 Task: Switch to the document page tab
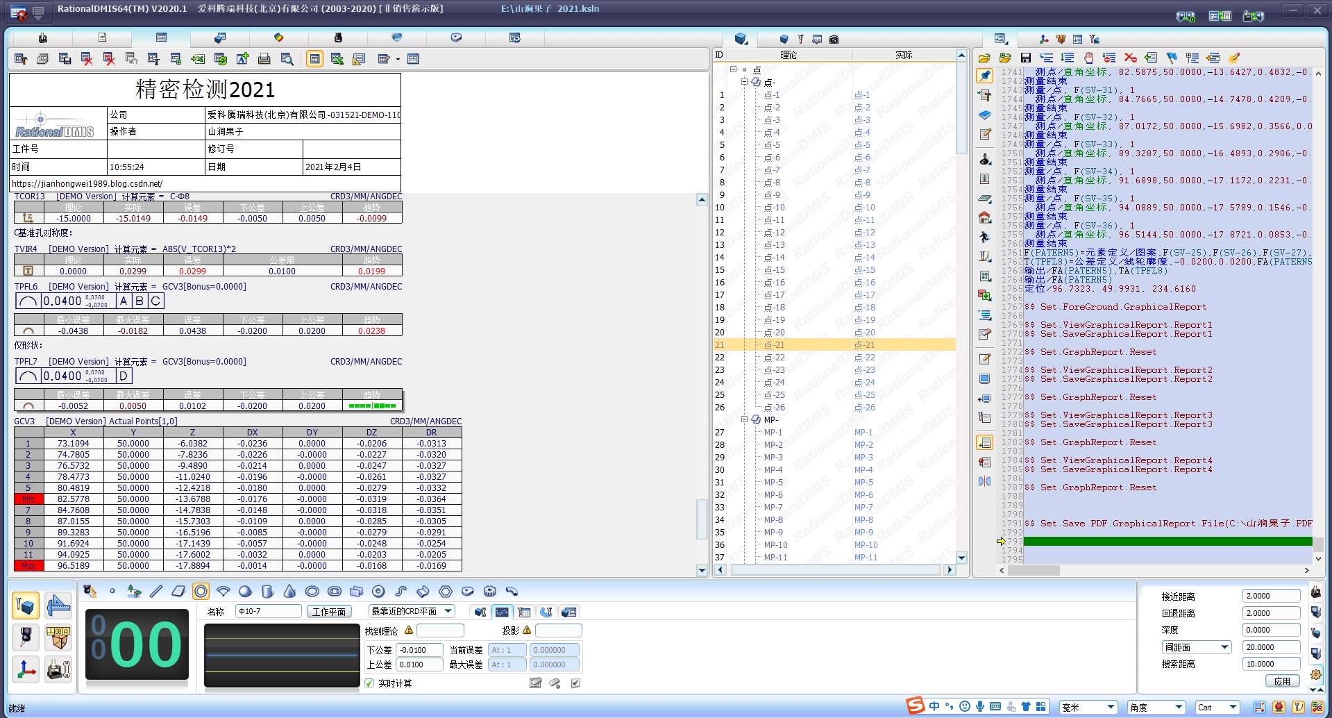click(102, 37)
